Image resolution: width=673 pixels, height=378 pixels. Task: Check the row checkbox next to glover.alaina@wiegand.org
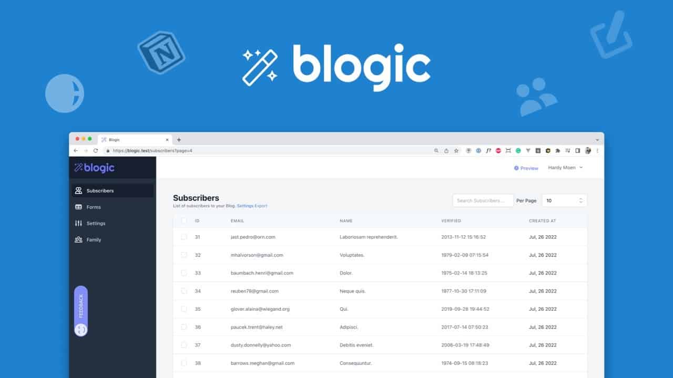pyautogui.click(x=184, y=309)
